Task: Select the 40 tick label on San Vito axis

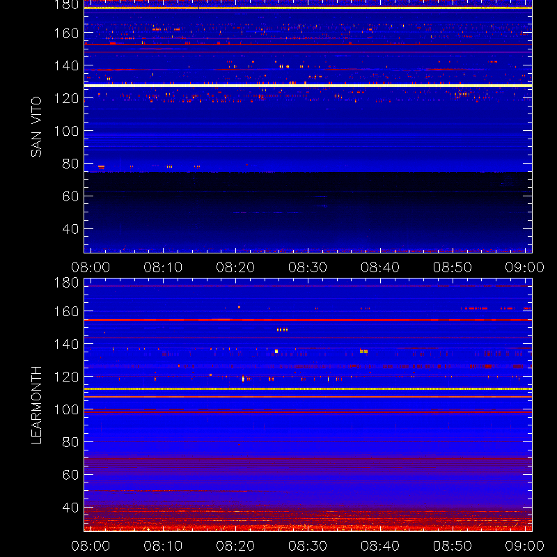Action: tap(70, 229)
